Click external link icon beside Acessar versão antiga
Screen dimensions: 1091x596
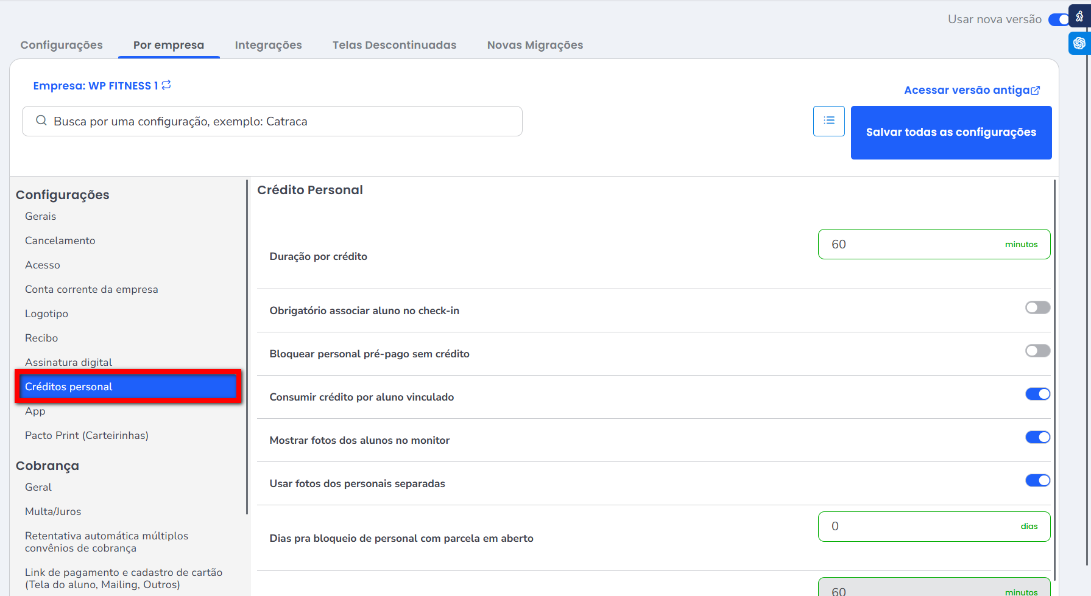pos(1036,90)
